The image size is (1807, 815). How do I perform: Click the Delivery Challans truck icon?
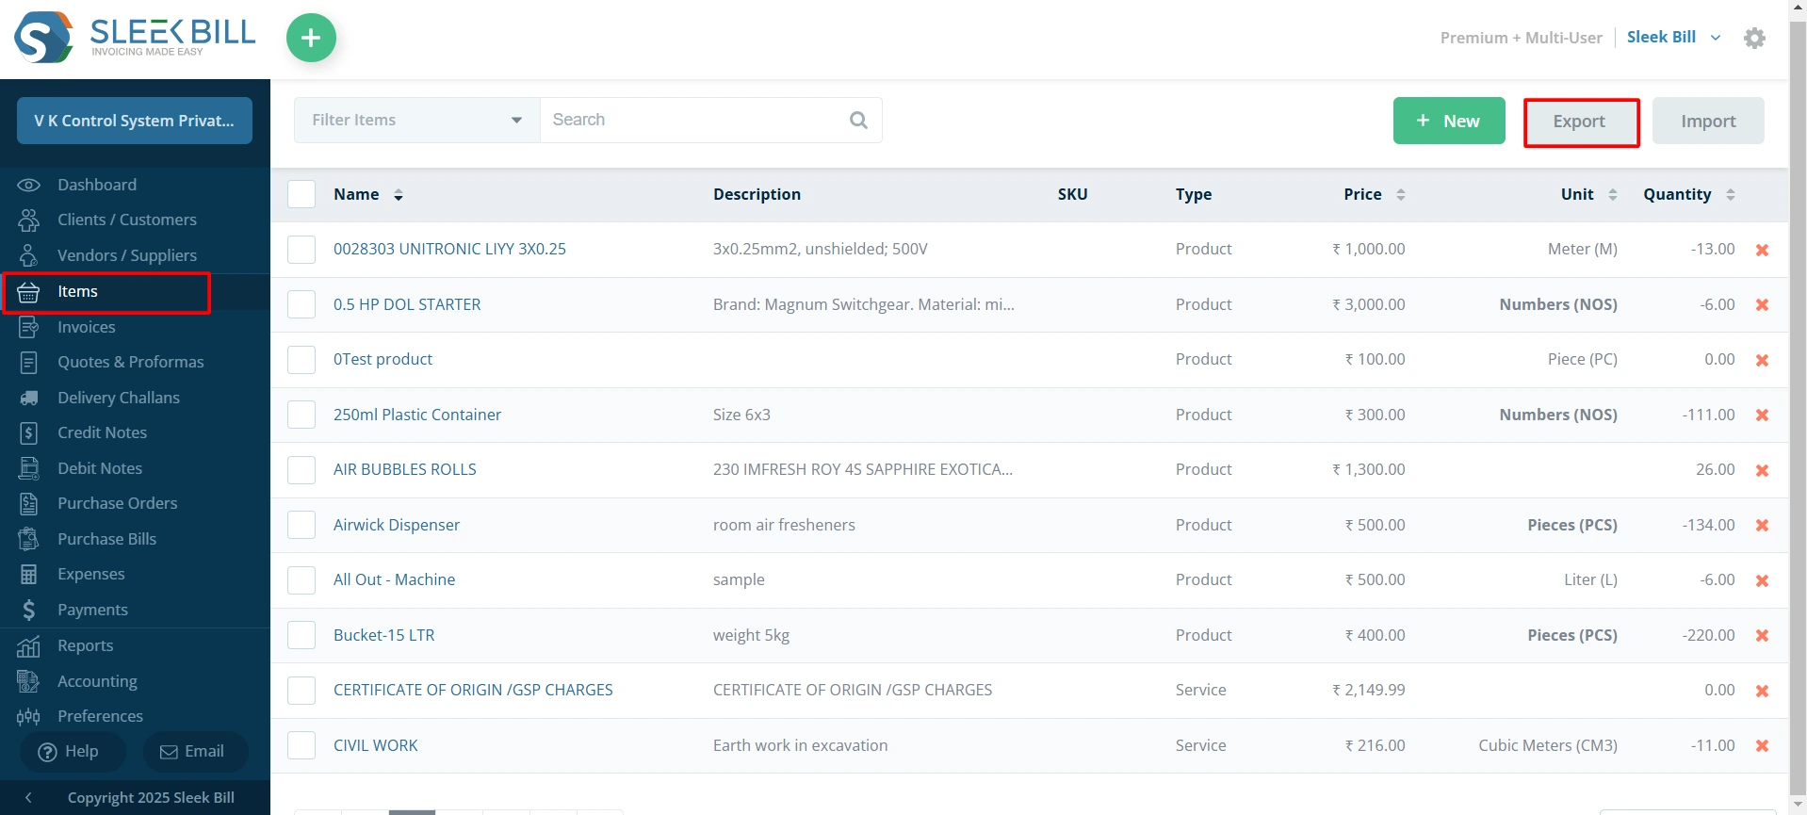point(28,398)
